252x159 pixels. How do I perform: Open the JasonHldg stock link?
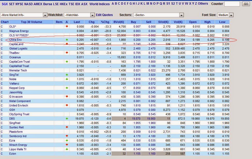(x=16, y=93)
